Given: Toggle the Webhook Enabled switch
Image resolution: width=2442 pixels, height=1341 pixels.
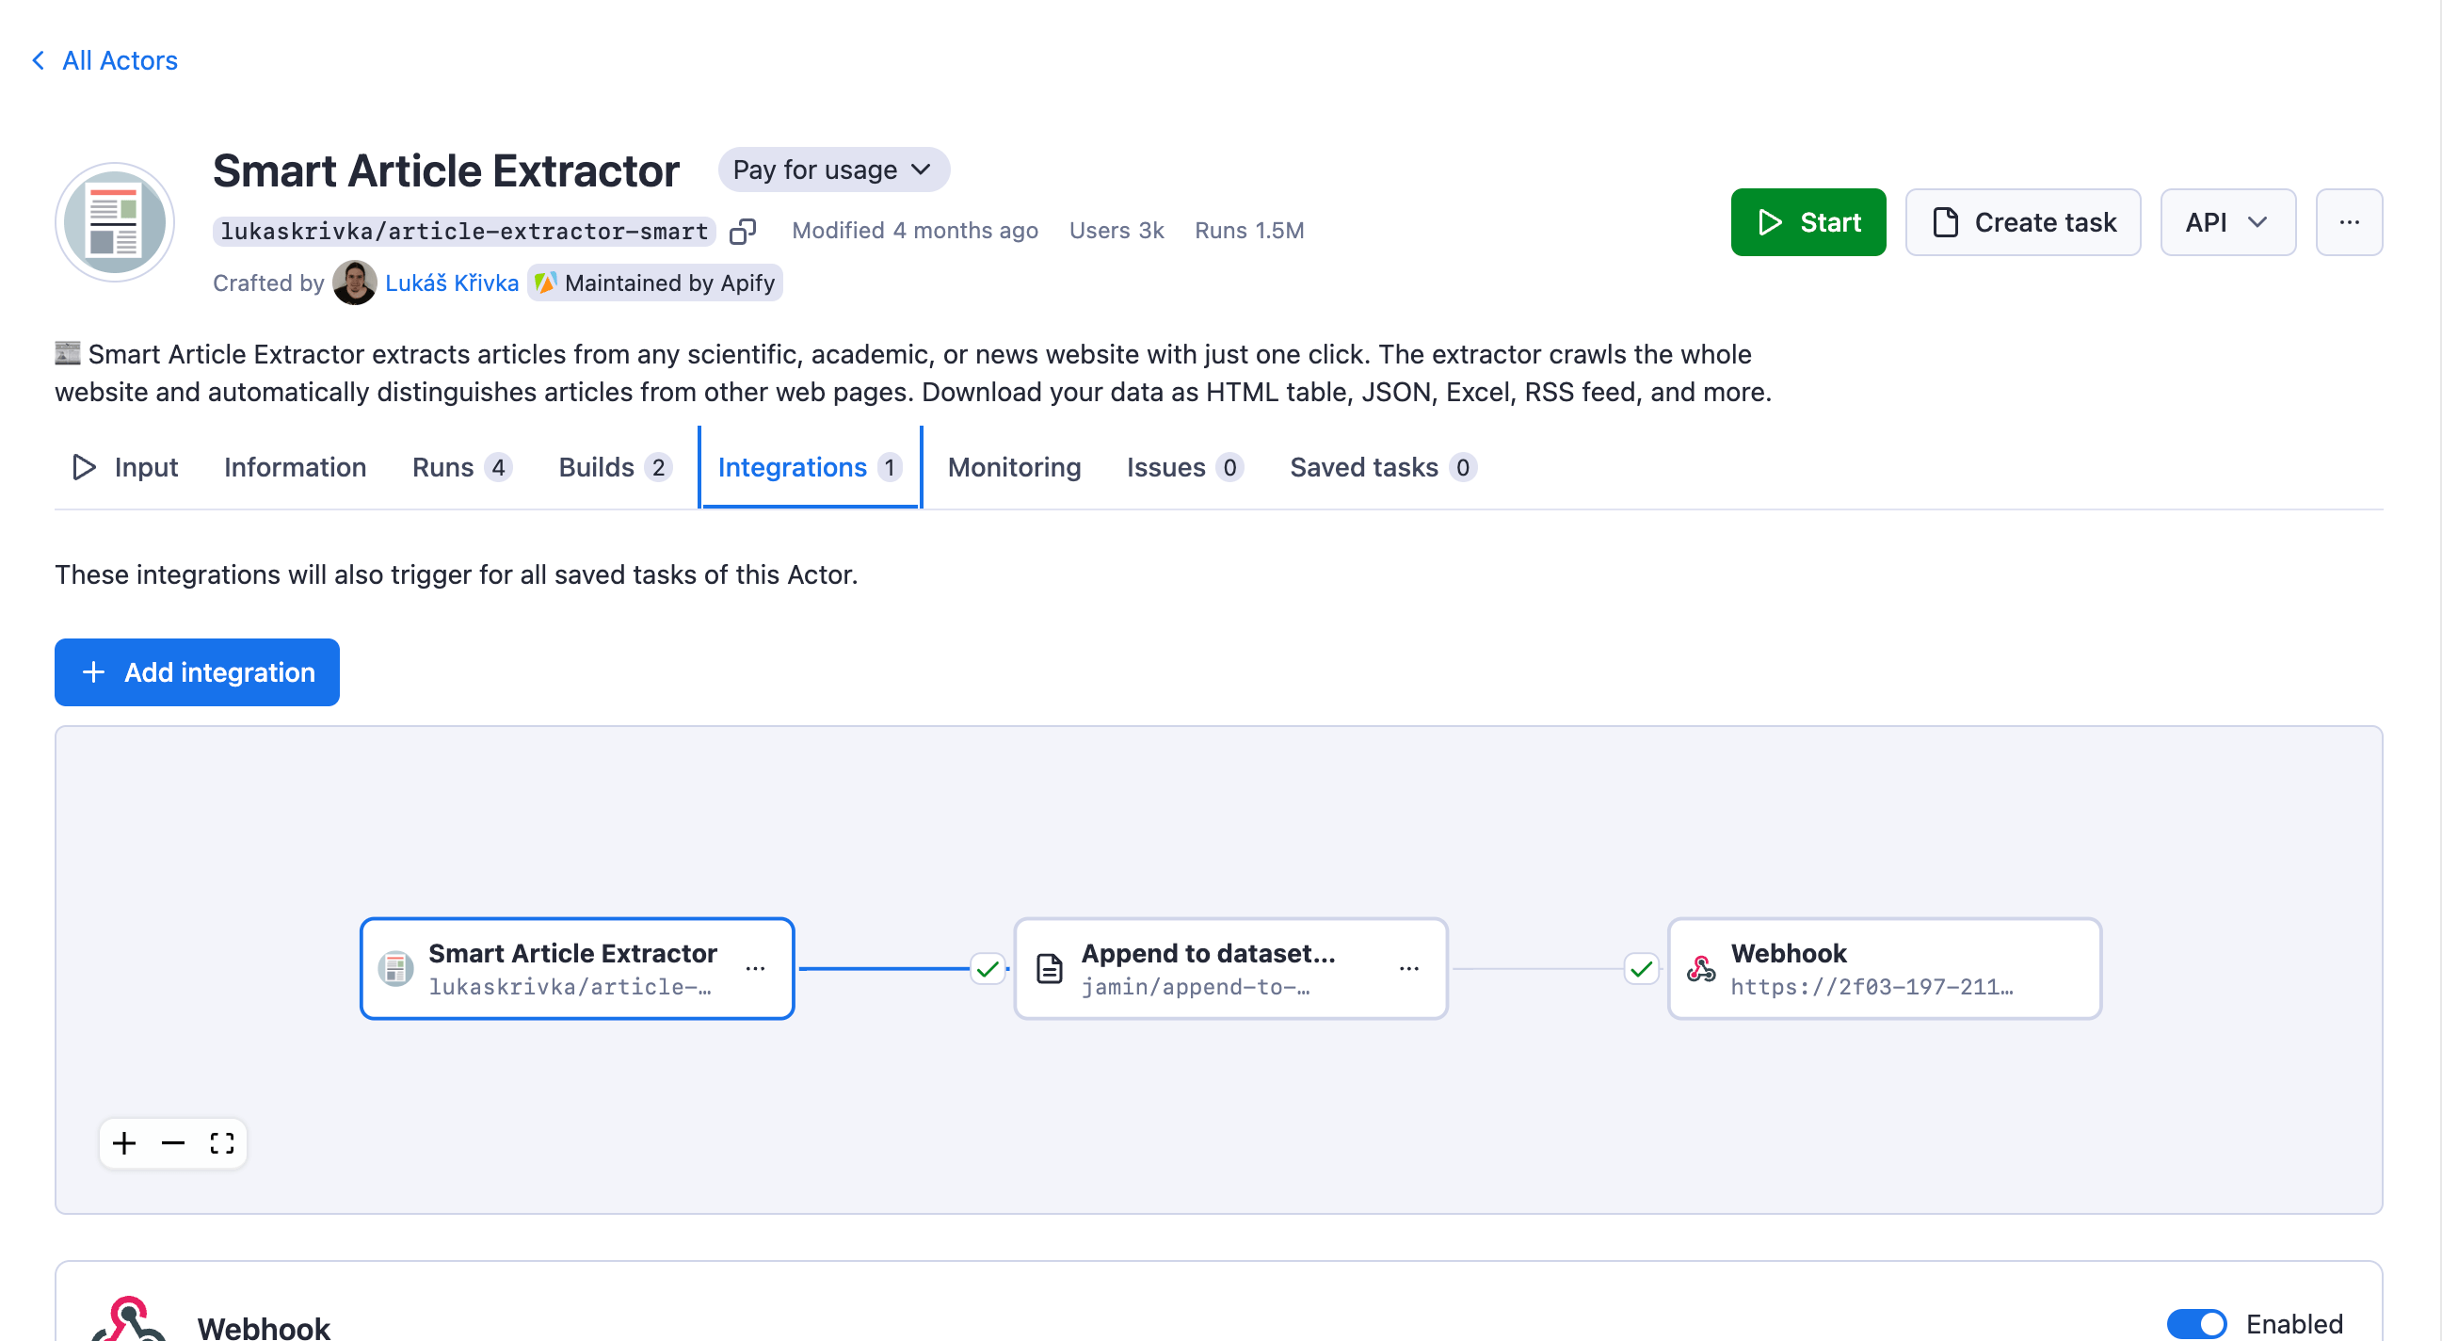Looking at the screenshot, I should point(2195,1323).
